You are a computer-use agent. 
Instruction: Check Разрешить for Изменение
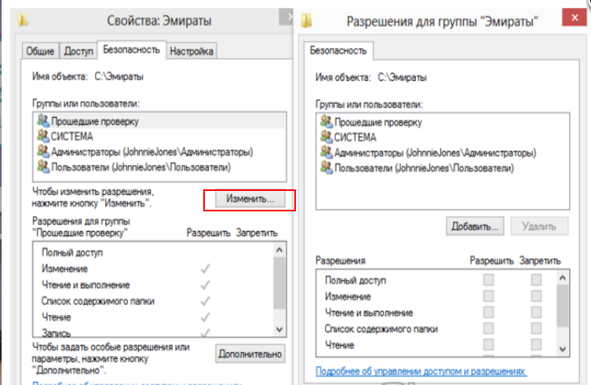488,296
